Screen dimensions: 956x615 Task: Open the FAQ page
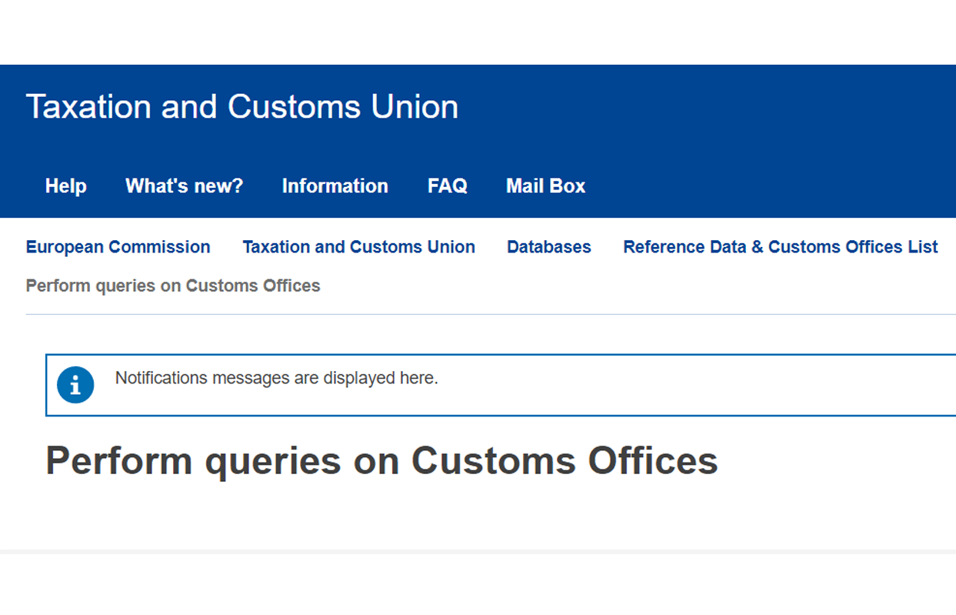pos(448,186)
